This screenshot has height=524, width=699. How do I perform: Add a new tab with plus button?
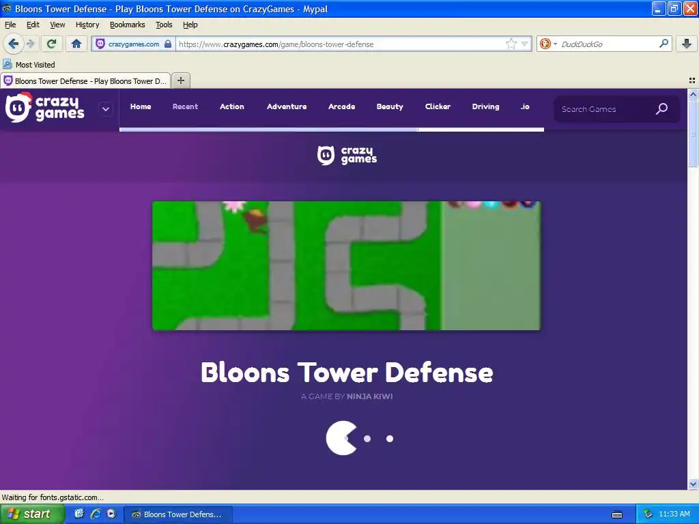[180, 81]
